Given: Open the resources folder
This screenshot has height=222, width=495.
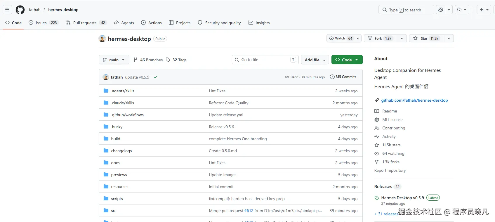Looking at the screenshot, I should pyautogui.click(x=120, y=187).
